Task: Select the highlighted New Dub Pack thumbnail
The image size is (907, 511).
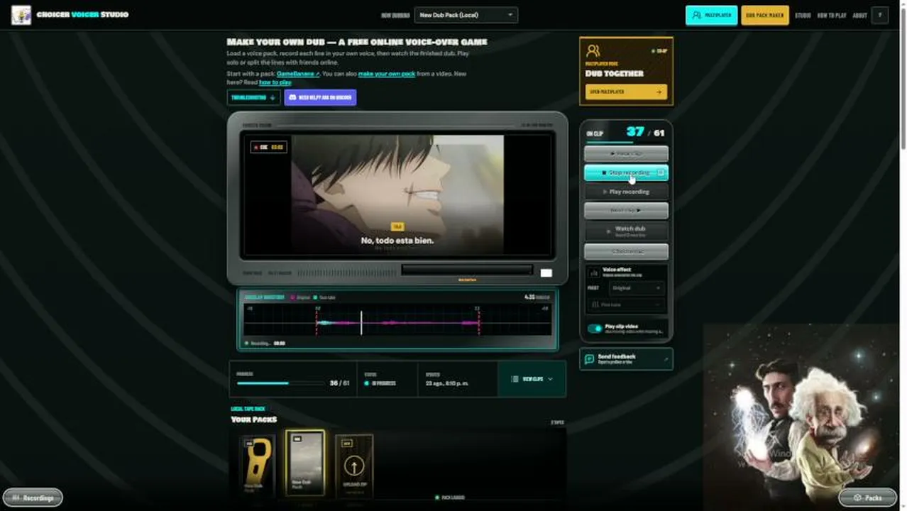Action: pyautogui.click(x=305, y=462)
